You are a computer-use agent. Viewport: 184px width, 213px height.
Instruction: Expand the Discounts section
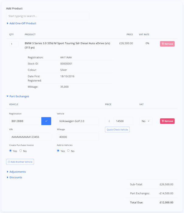point(14,177)
